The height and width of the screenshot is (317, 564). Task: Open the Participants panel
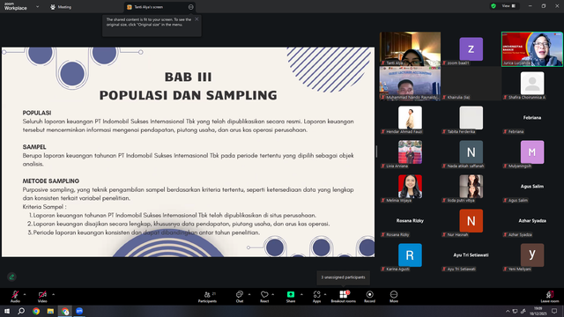click(208, 296)
